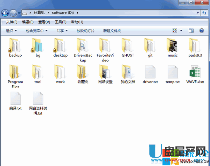The width and height of the screenshot is (210, 166).
Task: Select the driver.txt file icon
Action: 150,72
